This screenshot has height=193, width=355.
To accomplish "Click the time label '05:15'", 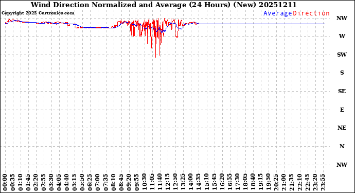I will pyautogui.click(x=75, y=183).
